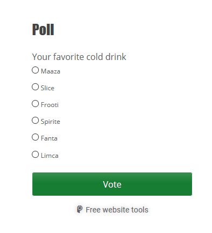Click the word 'tools' in footer link
The width and height of the screenshot is (212, 233).
140,210
